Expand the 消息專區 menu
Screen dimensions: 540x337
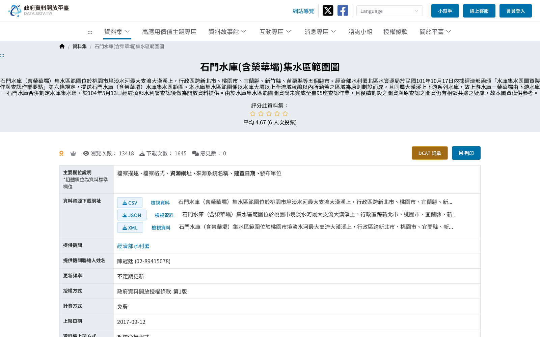[320, 32]
